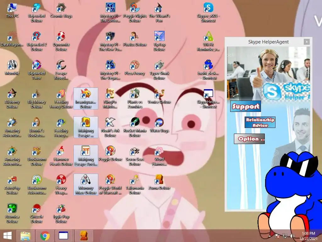Select the bashi_desk Shortcut icon
322x242 pixels.
tap(208, 70)
